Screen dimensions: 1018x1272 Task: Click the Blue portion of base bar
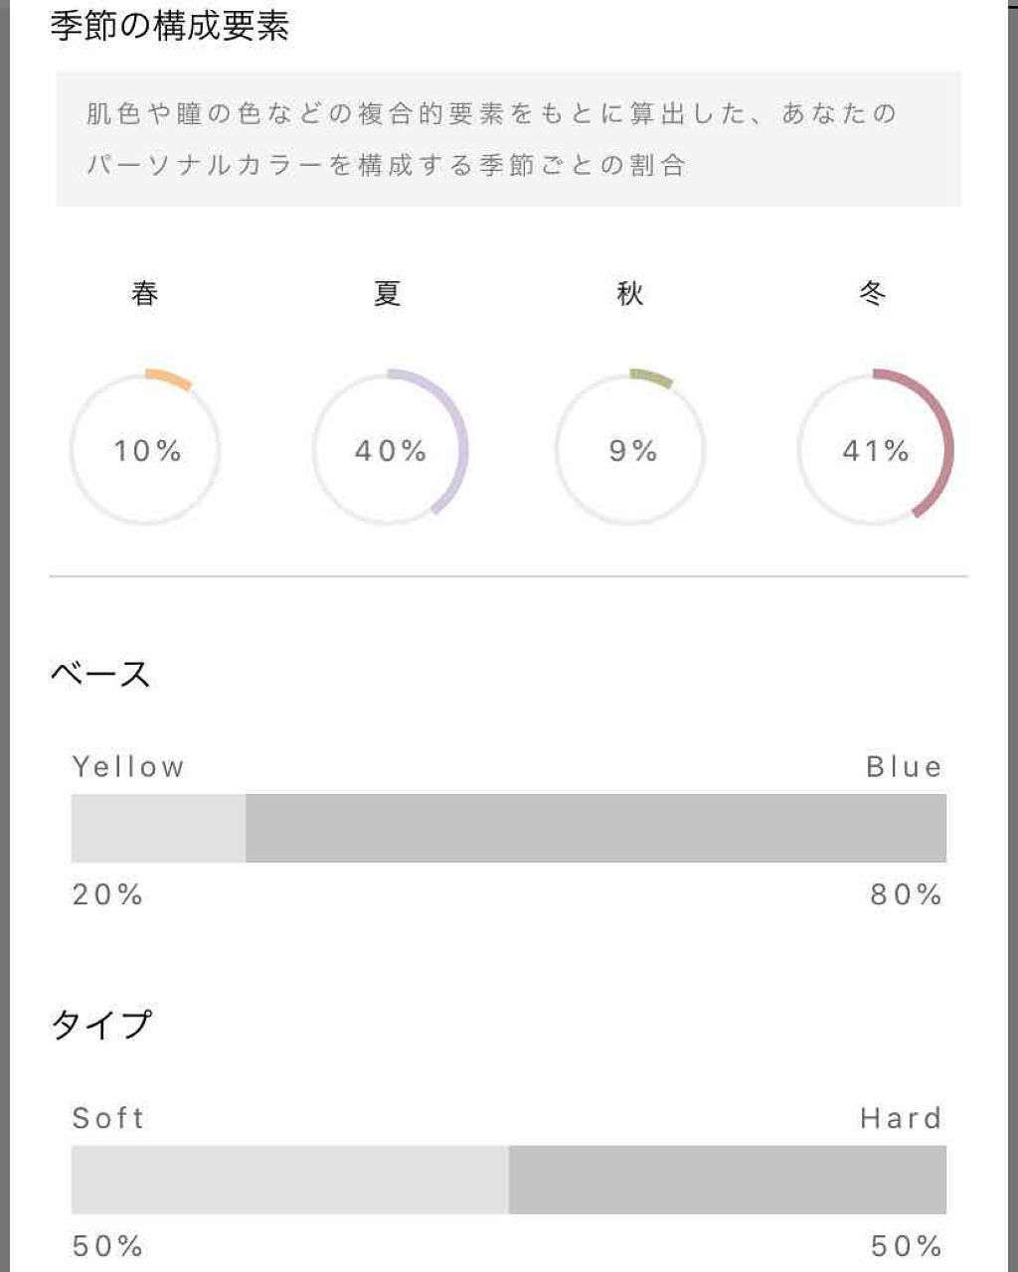click(595, 828)
